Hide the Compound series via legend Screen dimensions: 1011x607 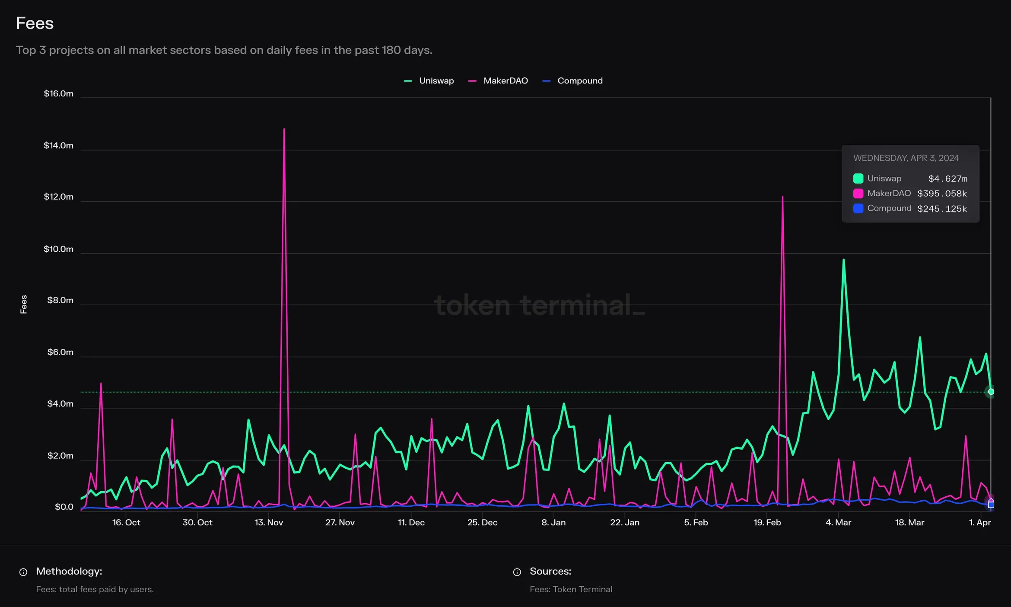(572, 81)
